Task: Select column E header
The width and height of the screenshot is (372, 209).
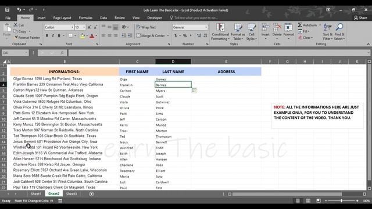Action: coord(226,62)
